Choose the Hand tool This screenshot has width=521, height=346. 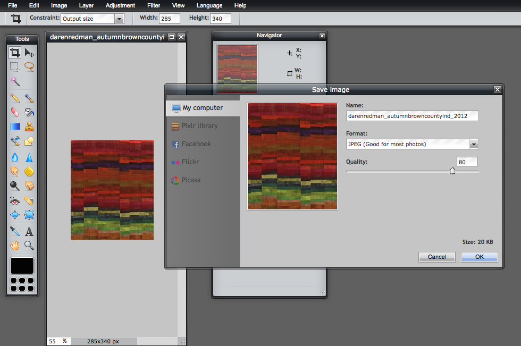[15, 246]
